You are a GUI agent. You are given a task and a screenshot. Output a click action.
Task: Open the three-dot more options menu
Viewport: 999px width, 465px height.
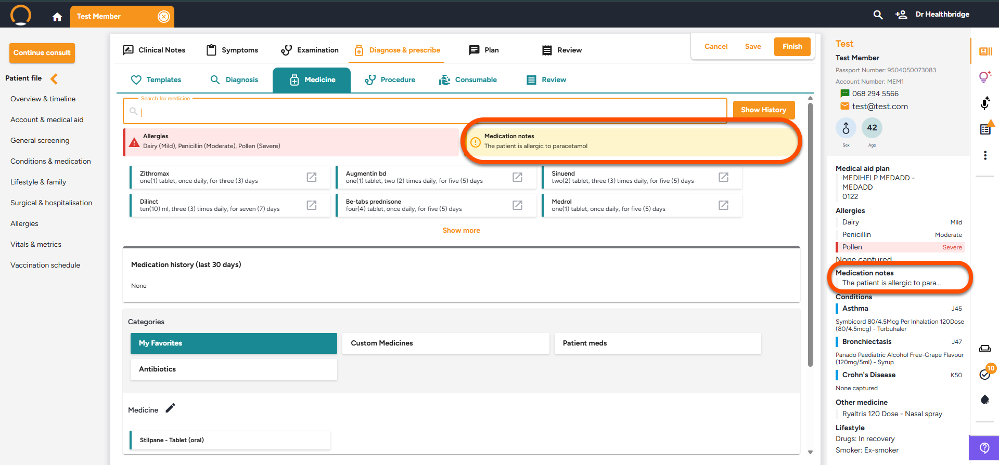tap(985, 155)
